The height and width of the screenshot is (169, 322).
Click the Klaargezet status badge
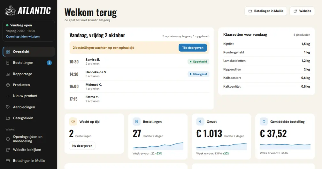(198, 74)
